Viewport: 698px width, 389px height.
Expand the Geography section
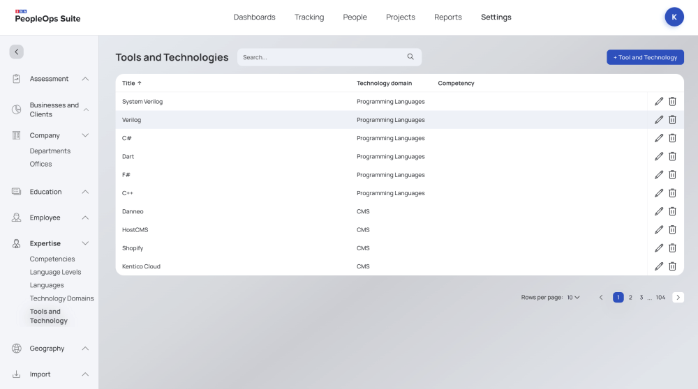pyautogui.click(x=85, y=348)
